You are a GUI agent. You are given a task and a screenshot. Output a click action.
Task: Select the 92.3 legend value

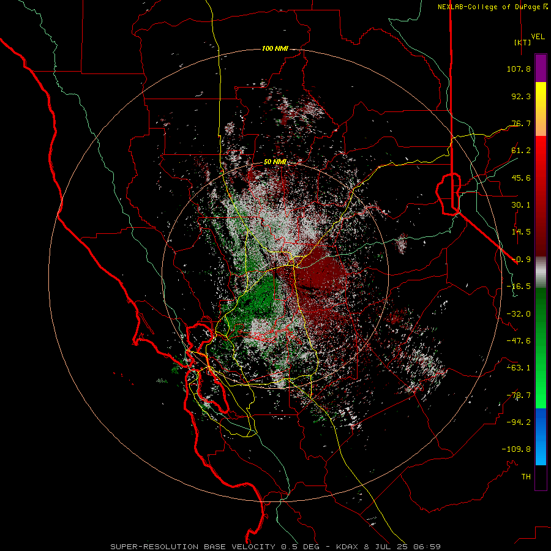(x=521, y=96)
